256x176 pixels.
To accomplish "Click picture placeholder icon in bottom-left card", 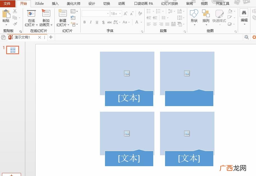I will pyautogui.click(x=127, y=133).
